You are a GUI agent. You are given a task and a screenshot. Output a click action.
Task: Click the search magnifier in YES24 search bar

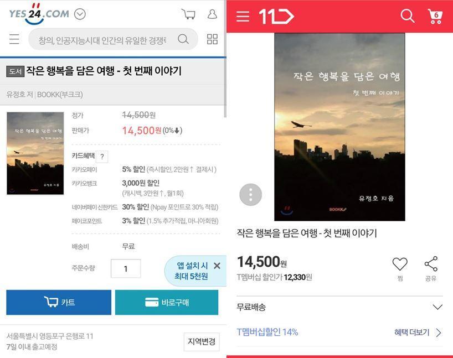[x=183, y=39]
